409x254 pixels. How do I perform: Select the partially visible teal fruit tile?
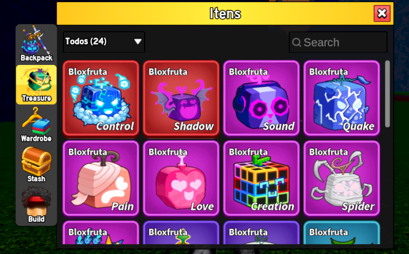(342, 233)
